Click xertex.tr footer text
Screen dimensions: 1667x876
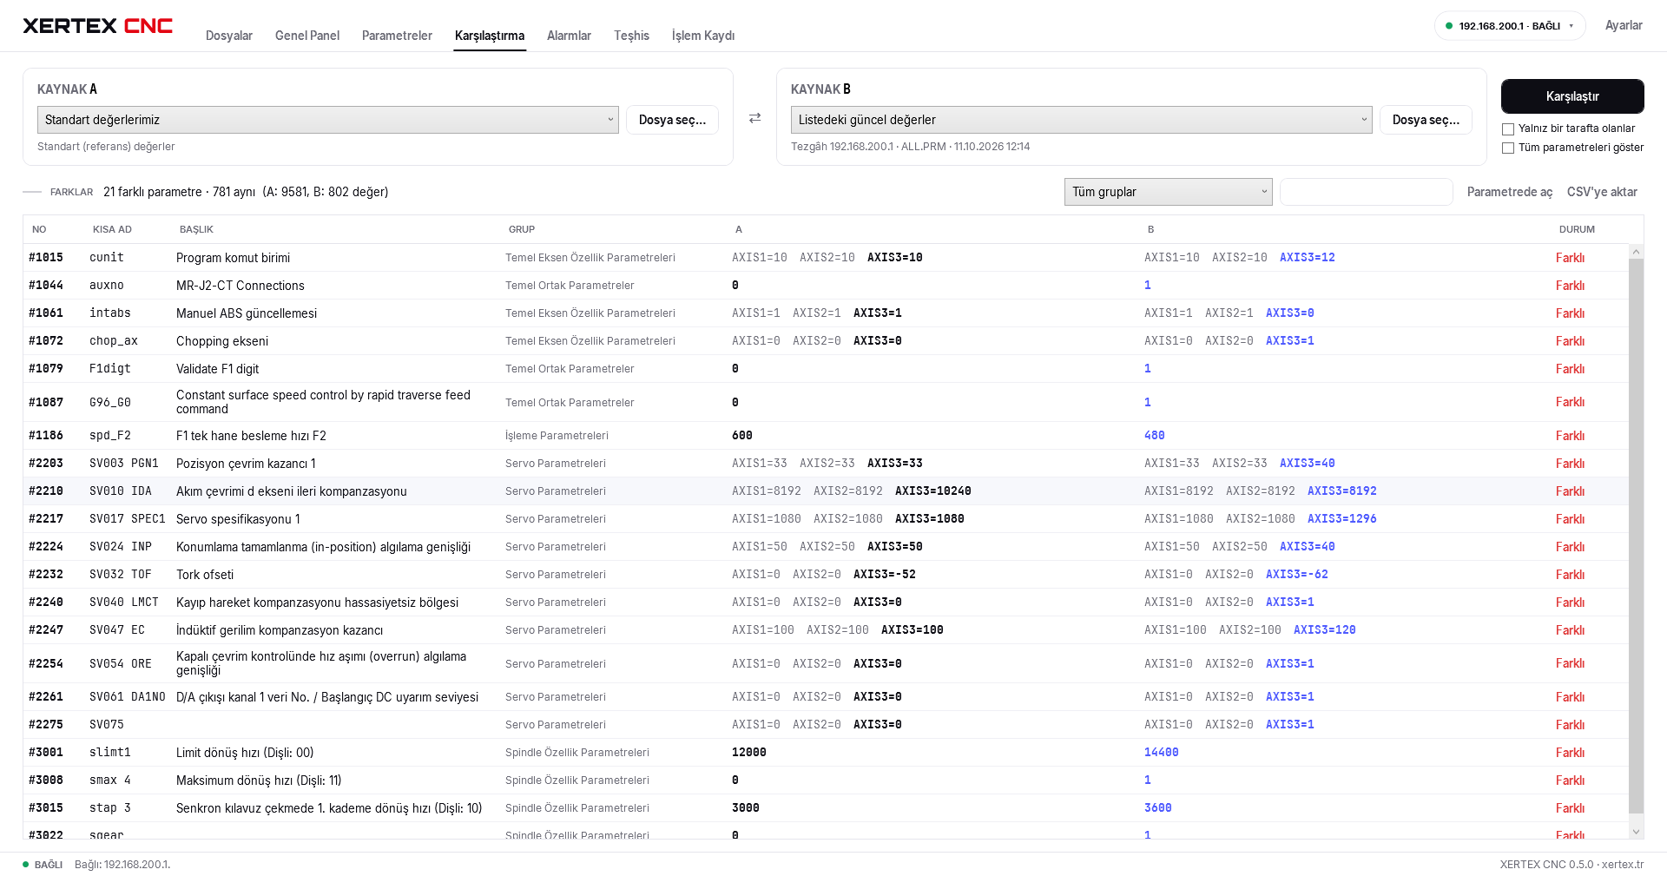[1623, 864]
